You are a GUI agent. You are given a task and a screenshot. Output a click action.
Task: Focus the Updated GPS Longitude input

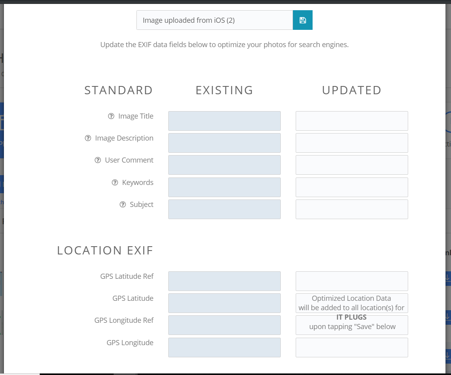352,348
